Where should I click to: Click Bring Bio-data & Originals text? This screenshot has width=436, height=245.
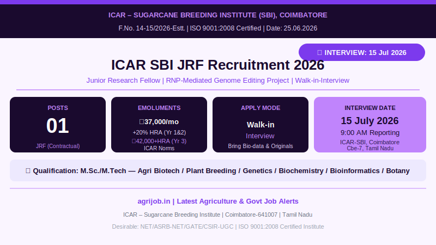(261, 146)
